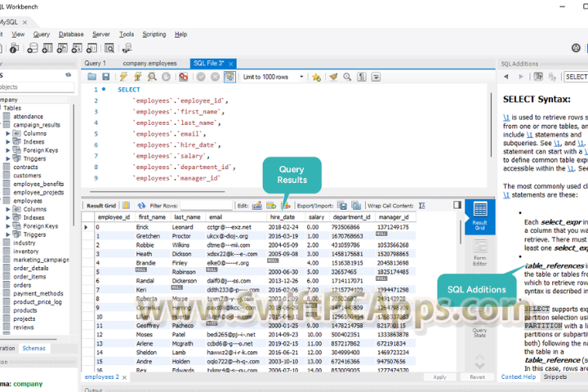Click the commit checkmark icon
This screenshot has width=588, height=392.
[x=201, y=77]
